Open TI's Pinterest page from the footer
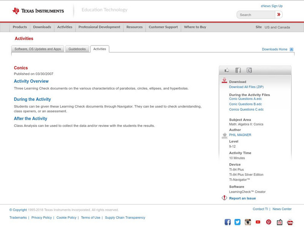 (268, 222)
